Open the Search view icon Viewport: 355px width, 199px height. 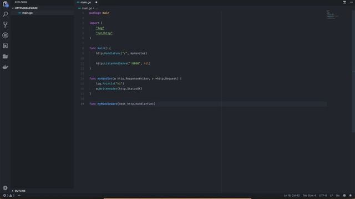point(5,14)
